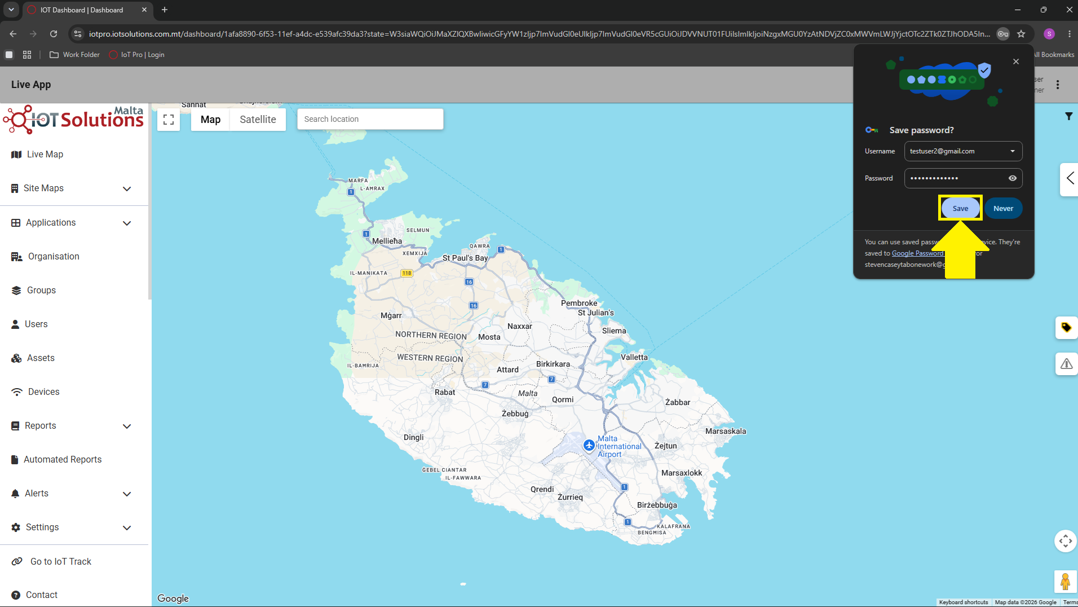Screen dimensions: 1078x607
Task: Expand the Site Maps menu
Action: 127,189
